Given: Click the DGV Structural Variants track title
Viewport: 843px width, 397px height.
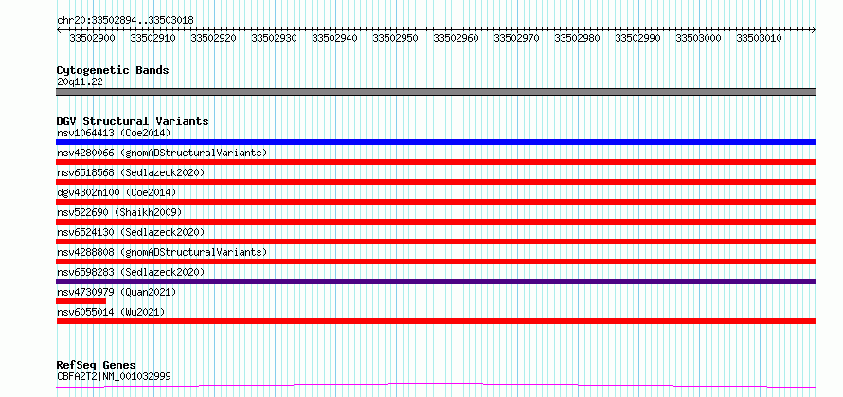Looking at the screenshot, I should (x=133, y=121).
